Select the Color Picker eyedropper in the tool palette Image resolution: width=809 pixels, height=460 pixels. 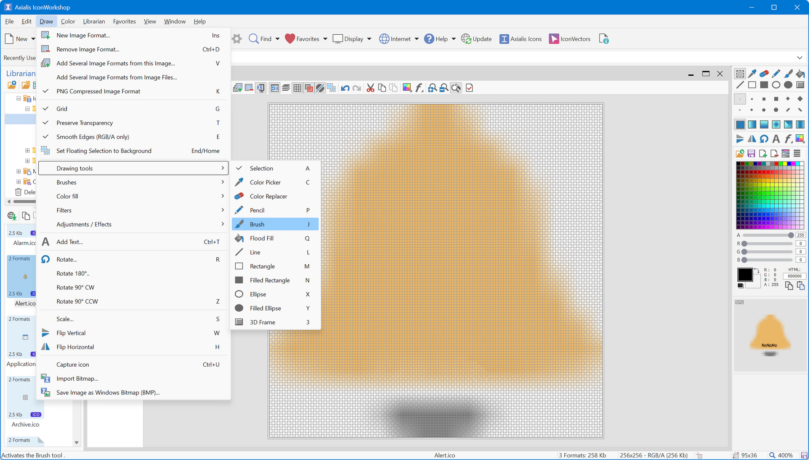tap(752, 74)
